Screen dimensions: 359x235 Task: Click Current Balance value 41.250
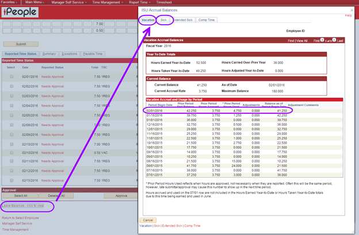tap(202, 85)
